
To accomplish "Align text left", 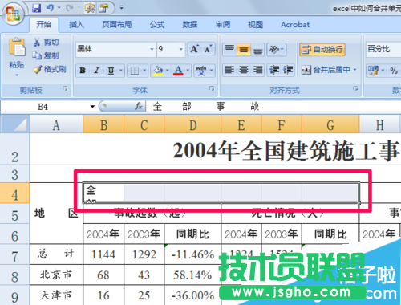I will [229, 70].
